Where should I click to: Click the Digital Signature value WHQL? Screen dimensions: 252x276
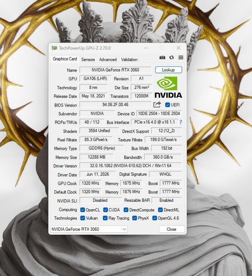coord(165,174)
